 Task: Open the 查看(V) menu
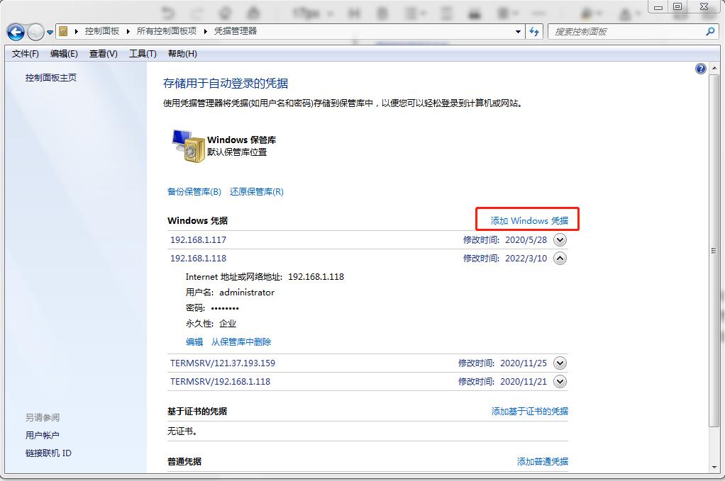coord(103,54)
